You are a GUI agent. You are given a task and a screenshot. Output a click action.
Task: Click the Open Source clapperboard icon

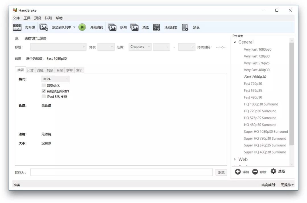point(17,27)
